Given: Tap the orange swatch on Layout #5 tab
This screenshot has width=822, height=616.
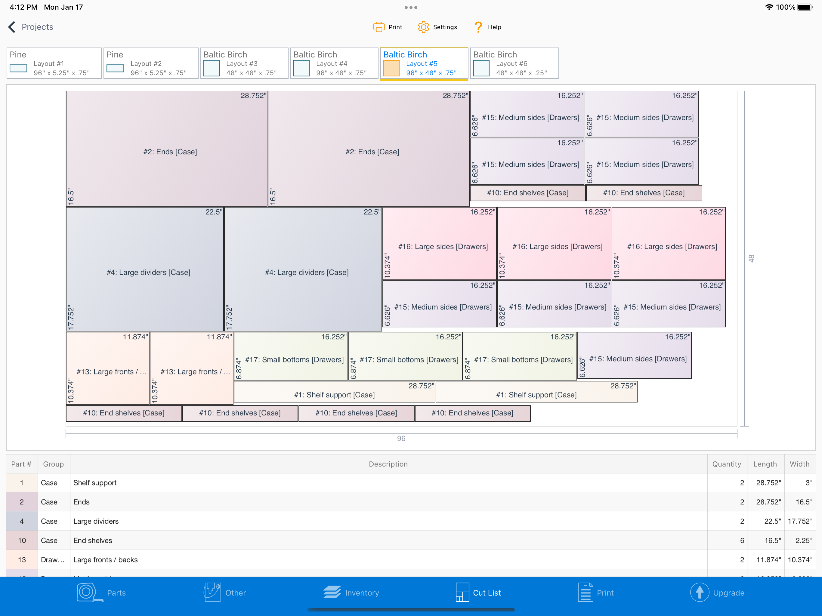Looking at the screenshot, I should 391,68.
